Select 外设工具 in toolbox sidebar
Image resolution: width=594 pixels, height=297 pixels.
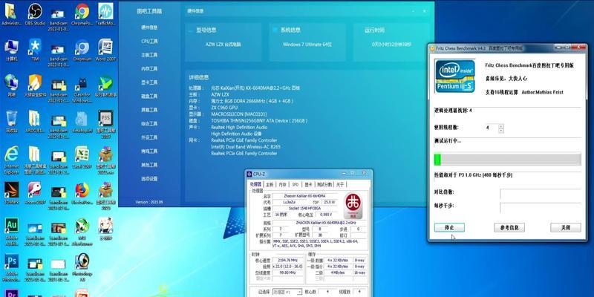pyautogui.click(x=149, y=137)
